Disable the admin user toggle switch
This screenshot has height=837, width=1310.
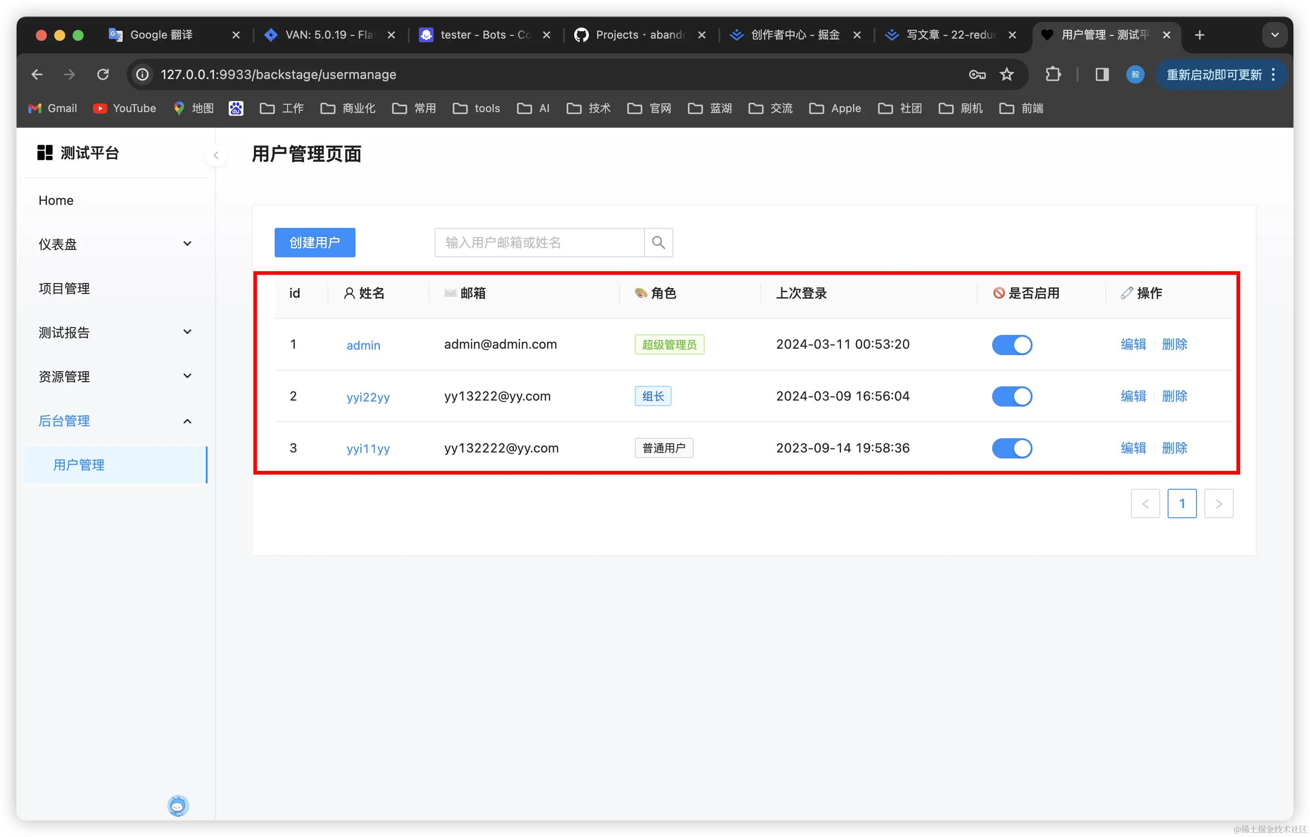tap(1011, 345)
